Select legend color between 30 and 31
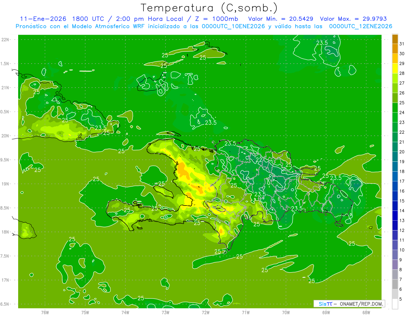 tap(395, 49)
